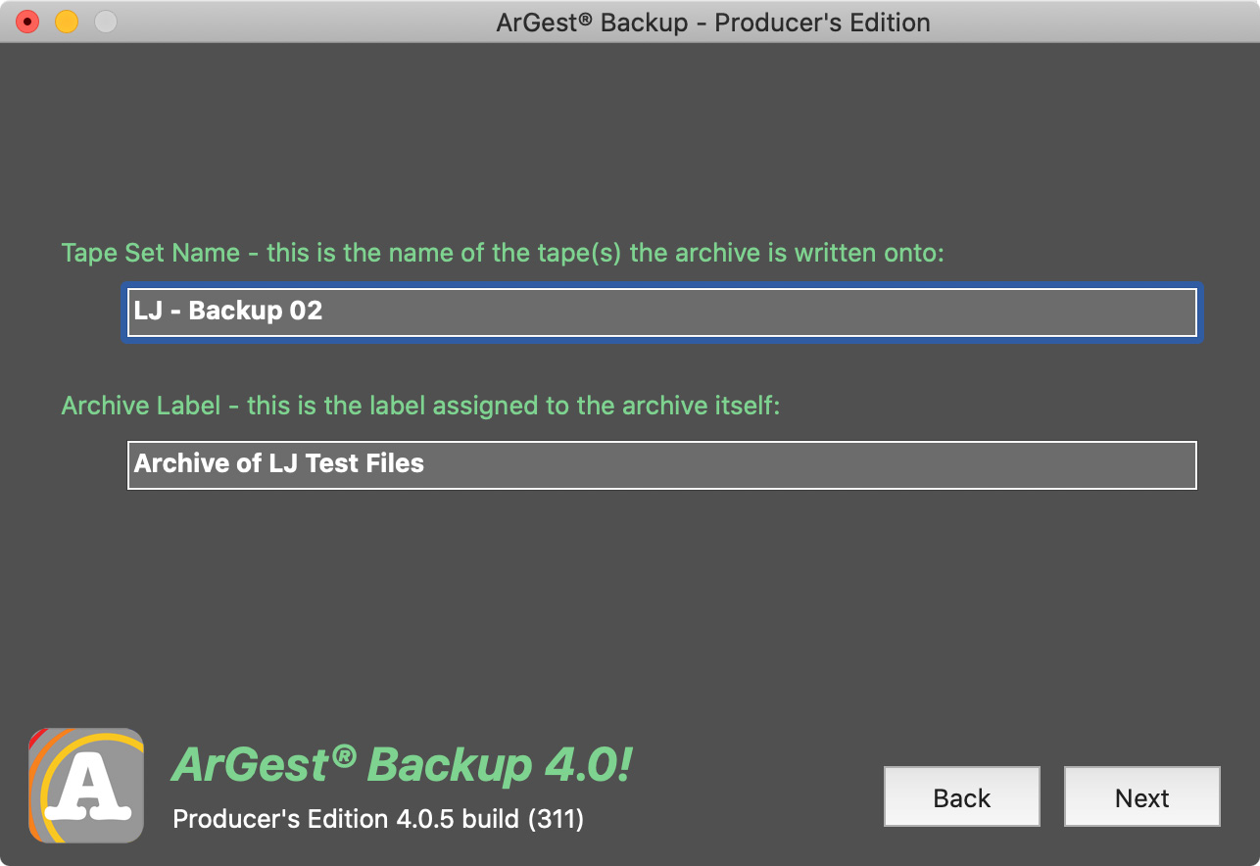Viewport: 1260px width, 866px height.
Task: Click the 'Archive Label' green description label
Action: [421, 406]
